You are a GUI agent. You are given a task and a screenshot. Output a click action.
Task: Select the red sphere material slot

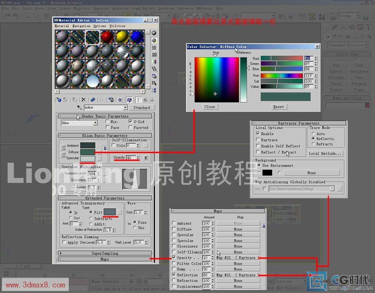click(x=107, y=38)
